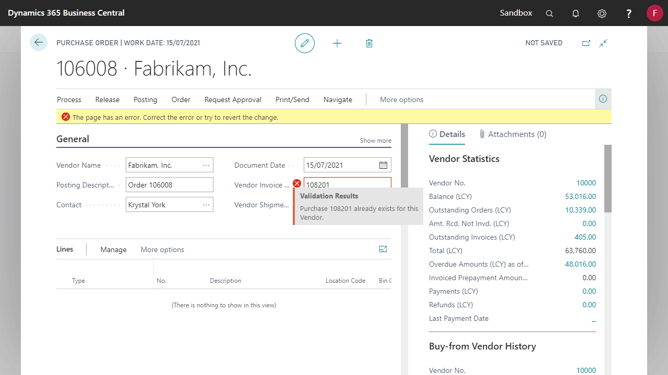
Task: Open Outstanding Orders value 10,339.00
Action: point(580,210)
